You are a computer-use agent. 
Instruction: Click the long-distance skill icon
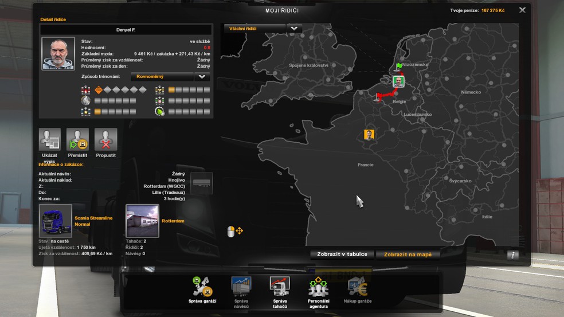85,101
